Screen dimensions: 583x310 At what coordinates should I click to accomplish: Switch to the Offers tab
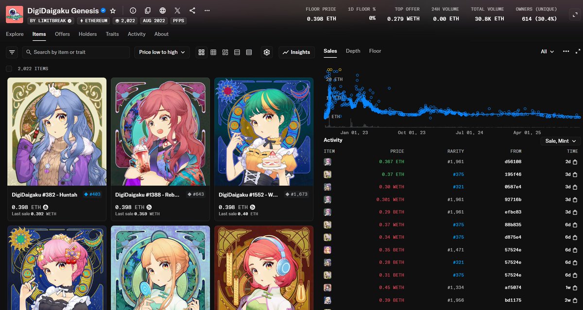[x=62, y=34]
